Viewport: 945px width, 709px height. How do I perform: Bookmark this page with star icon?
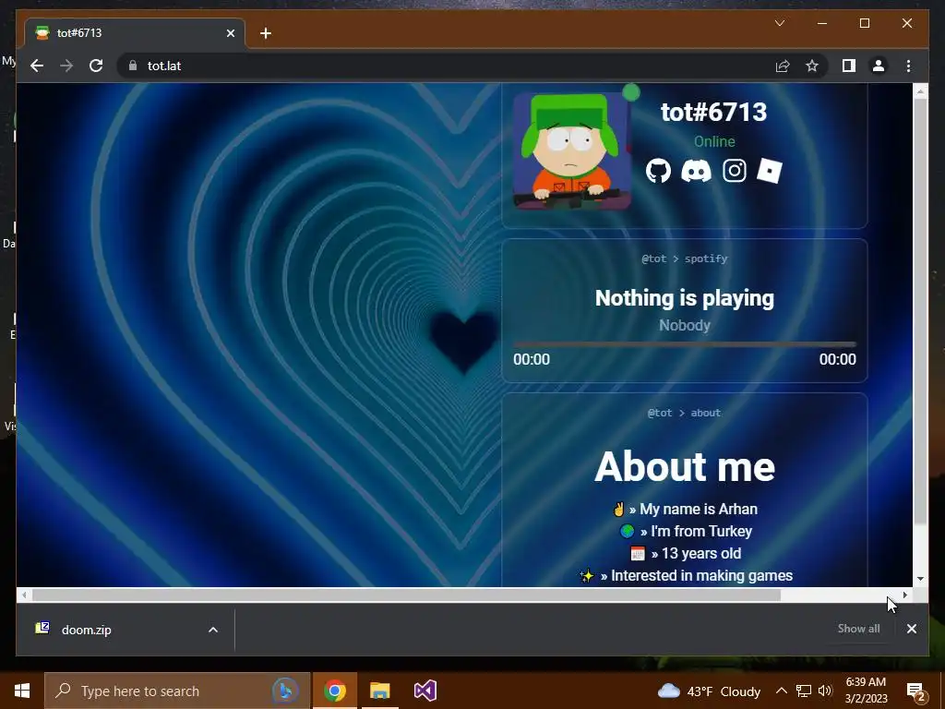[812, 66]
